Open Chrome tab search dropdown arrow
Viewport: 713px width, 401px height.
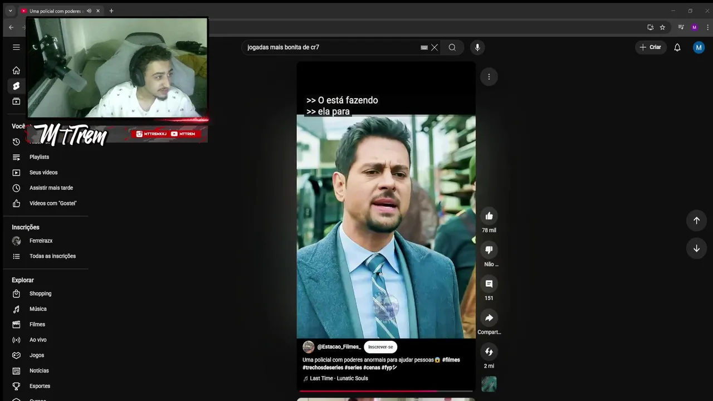10,11
